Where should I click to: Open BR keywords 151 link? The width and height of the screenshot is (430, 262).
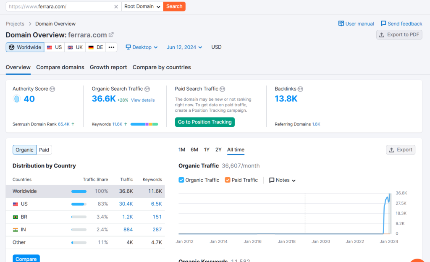pos(157,217)
